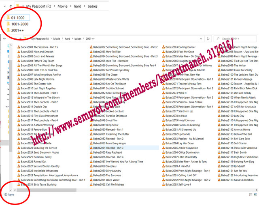Click 'Movie' in the lower address bar
The height and width of the screenshot is (205, 259).
coord(57,39)
